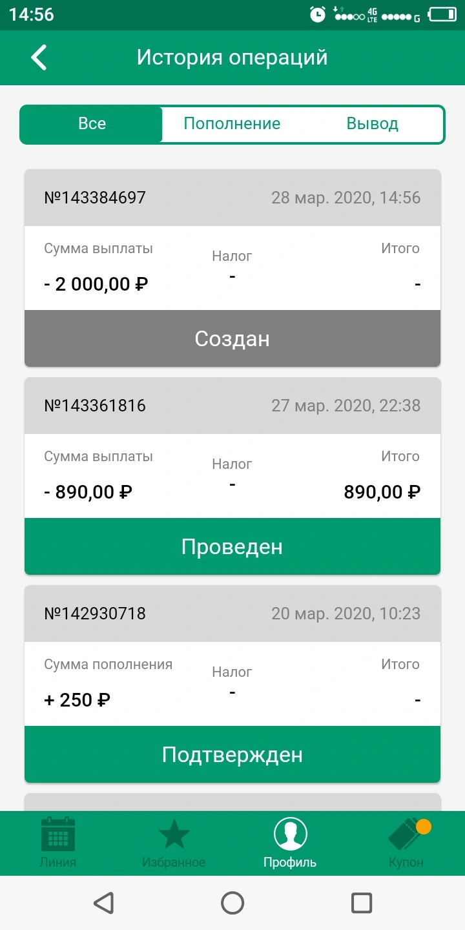Tap the - 2 000,00 ₽ payout amount
Image resolution: width=465 pixels, height=930 pixels.
click(x=96, y=284)
